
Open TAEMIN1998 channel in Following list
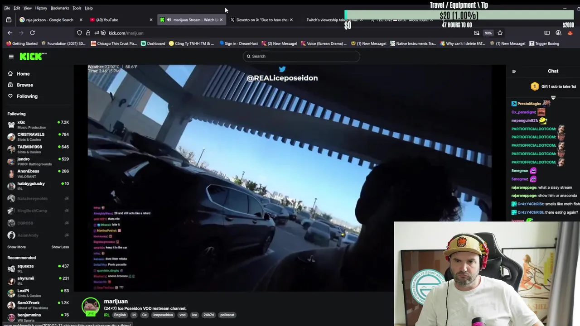tap(38, 149)
